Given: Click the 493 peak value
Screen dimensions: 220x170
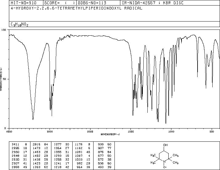Looking at the screenshot, I should click(101, 167).
